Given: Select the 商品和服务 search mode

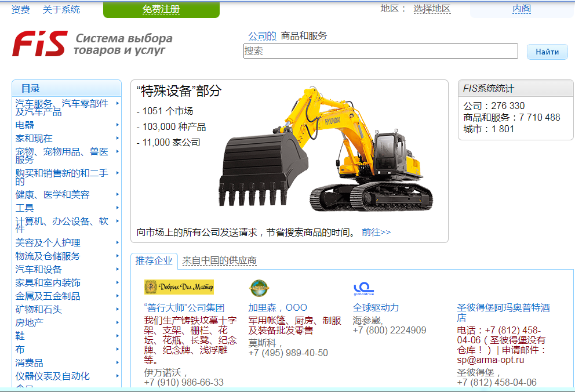Looking at the screenshot, I should click(304, 36).
